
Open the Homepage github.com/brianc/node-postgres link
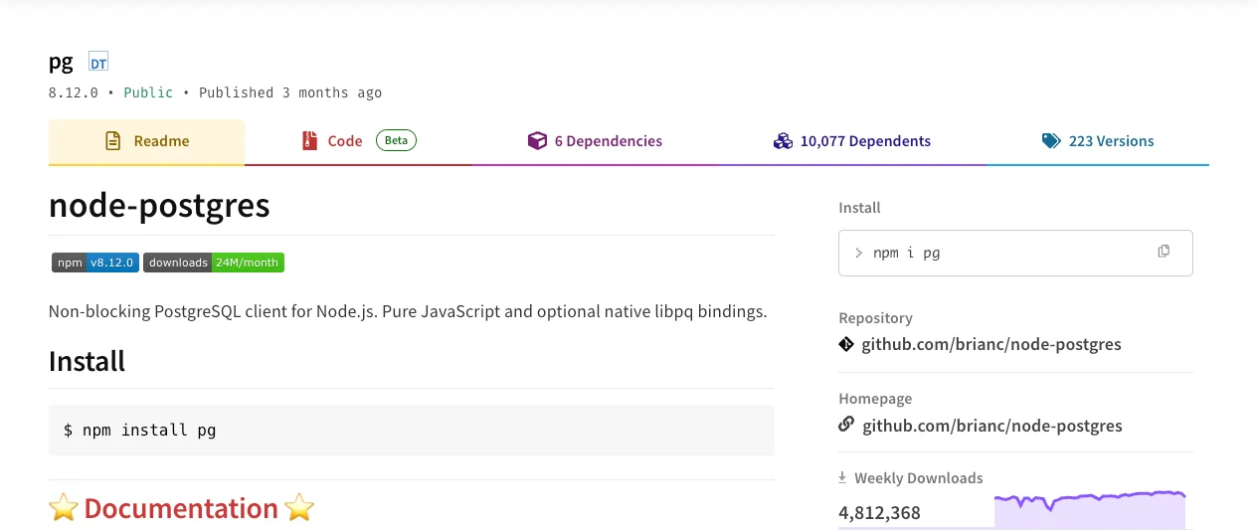tap(991, 426)
